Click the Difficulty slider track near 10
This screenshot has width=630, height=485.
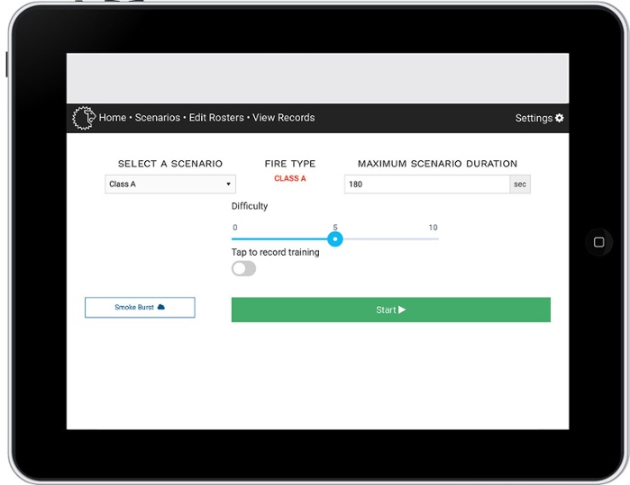tap(434, 239)
